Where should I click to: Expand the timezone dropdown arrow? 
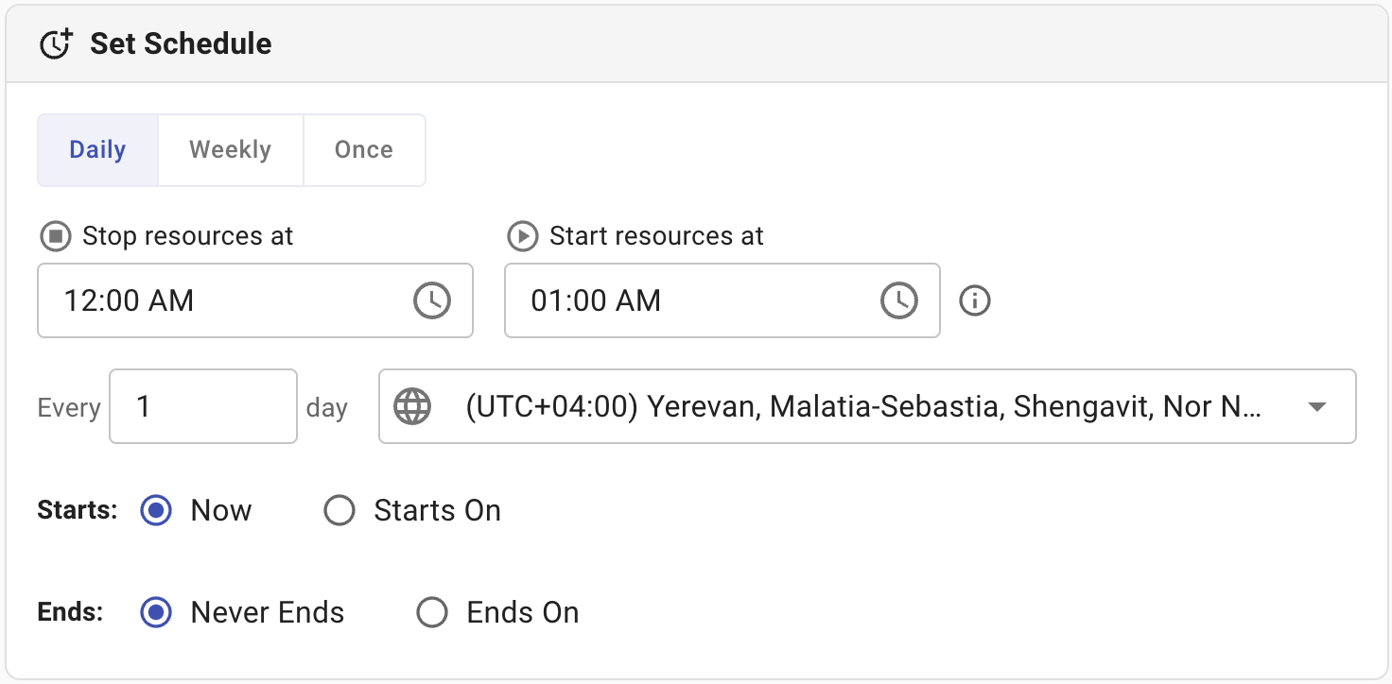[1315, 406]
